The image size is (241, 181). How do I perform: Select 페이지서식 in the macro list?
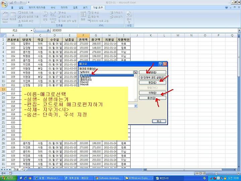pos(86,80)
